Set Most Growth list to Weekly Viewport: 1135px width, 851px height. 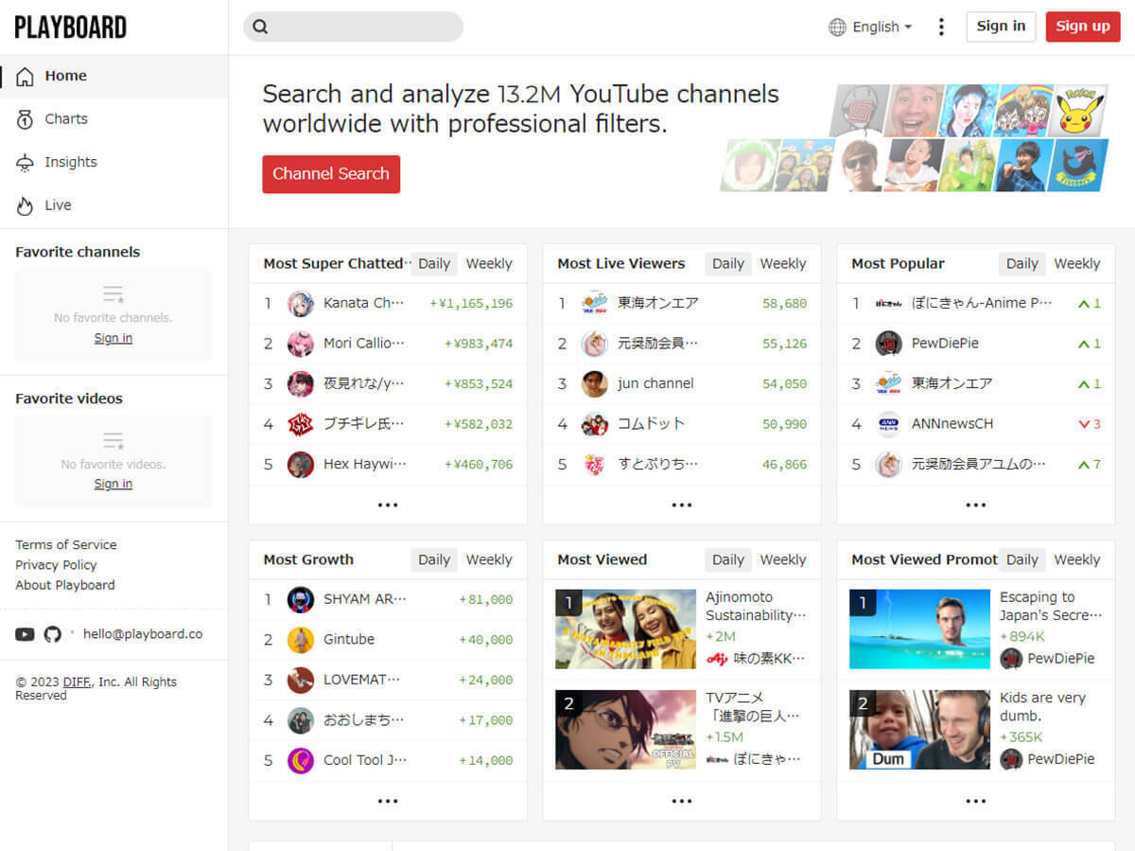click(x=488, y=560)
